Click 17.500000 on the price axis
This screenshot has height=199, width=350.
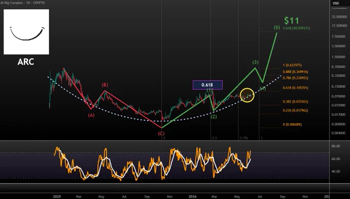click(339, 26)
